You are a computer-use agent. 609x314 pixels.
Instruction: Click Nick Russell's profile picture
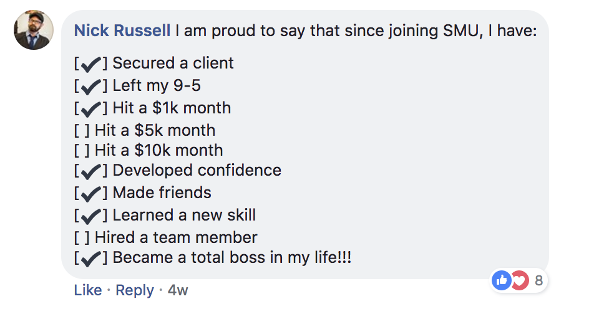(34, 30)
